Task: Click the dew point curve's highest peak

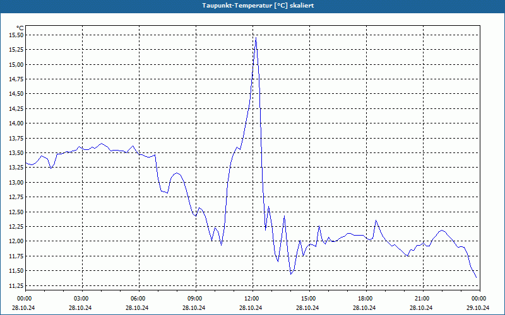Action: click(256, 38)
